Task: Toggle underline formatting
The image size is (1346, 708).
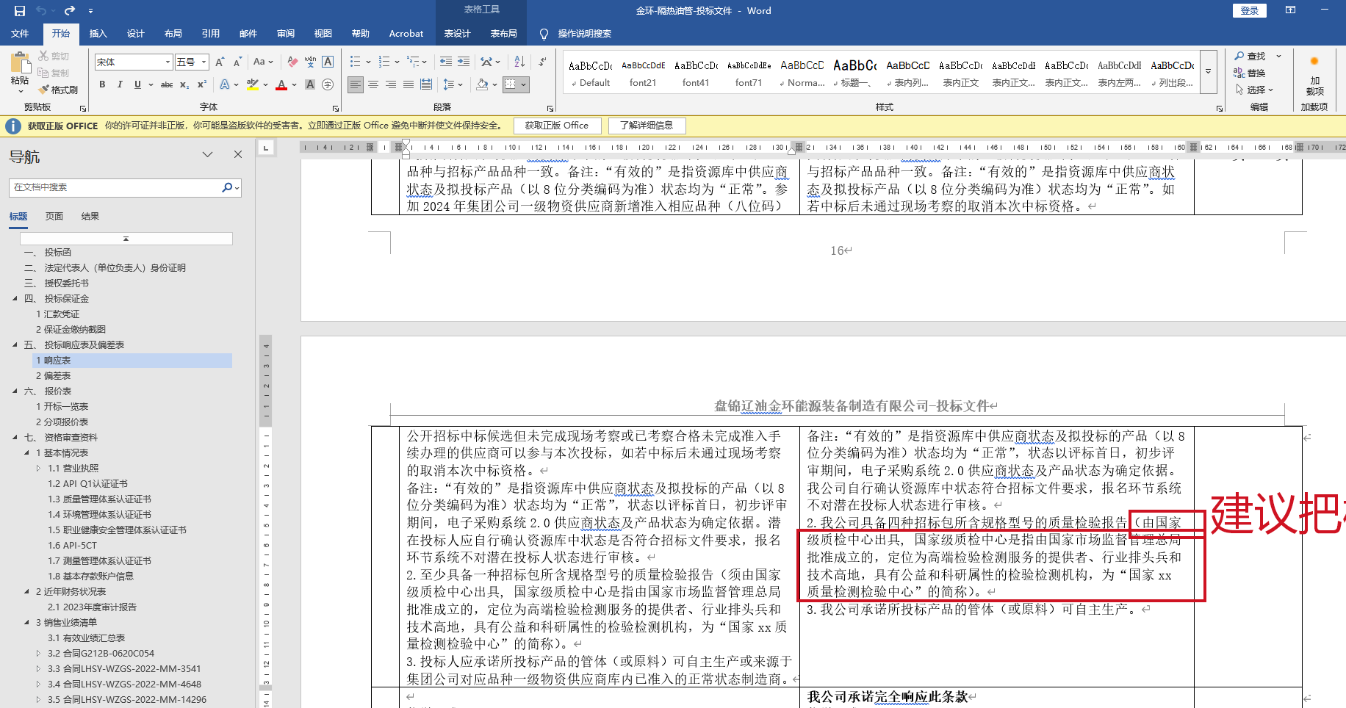Action: (137, 84)
